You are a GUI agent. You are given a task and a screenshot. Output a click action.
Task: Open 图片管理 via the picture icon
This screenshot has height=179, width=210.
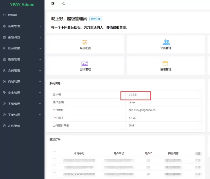pyautogui.click(x=85, y=63)
